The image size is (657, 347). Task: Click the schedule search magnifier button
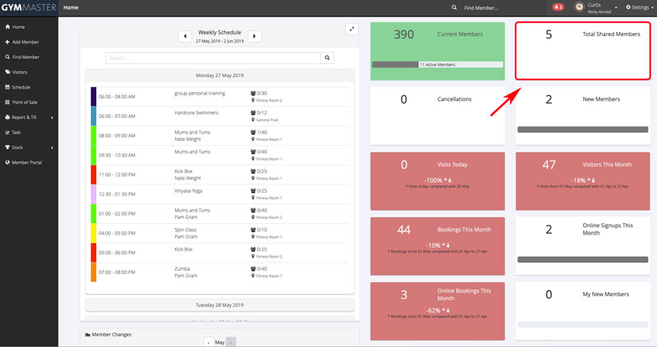328,58
